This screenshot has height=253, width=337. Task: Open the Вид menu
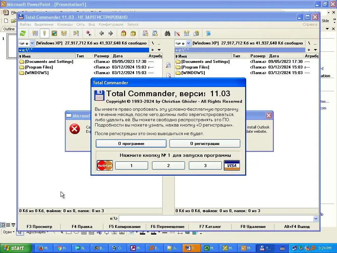[91, 24]
